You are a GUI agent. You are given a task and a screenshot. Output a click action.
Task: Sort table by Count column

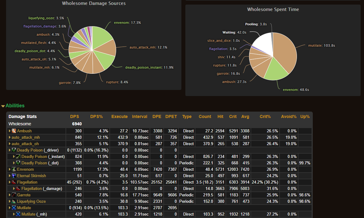pyautogui.click(x=205, y=116)
